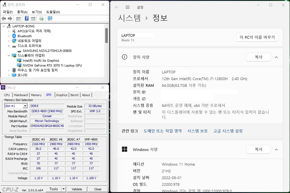Click the XMP-4800 timings column header

tap(91, 139)
